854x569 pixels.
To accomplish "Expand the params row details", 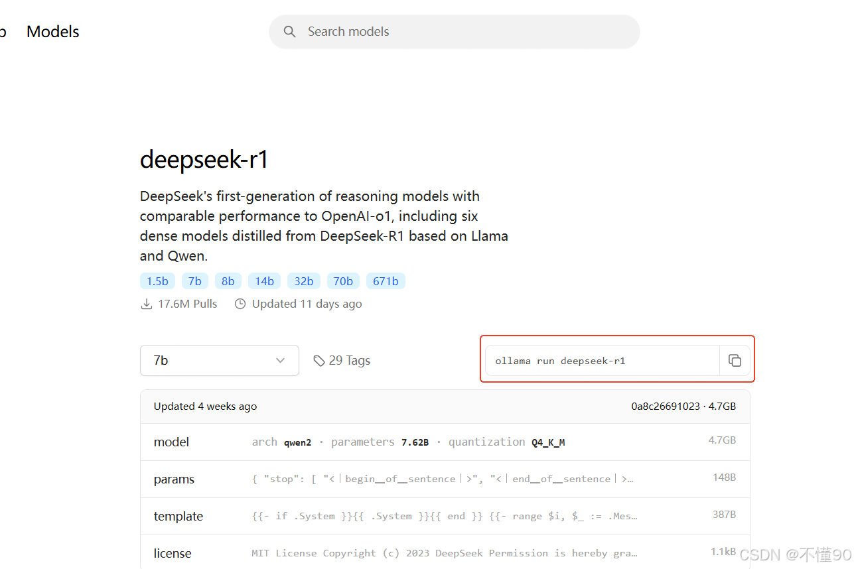I will (x=174, y=479).
